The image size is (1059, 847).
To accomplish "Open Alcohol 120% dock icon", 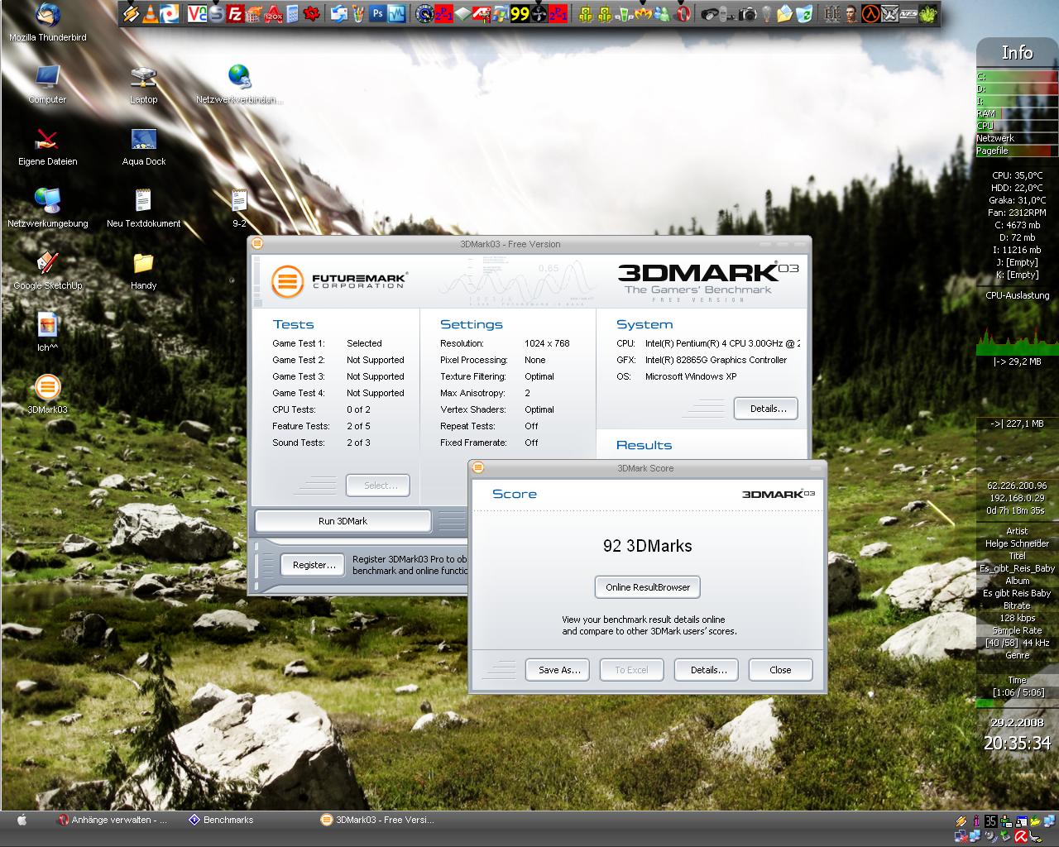I will point(273,13).
